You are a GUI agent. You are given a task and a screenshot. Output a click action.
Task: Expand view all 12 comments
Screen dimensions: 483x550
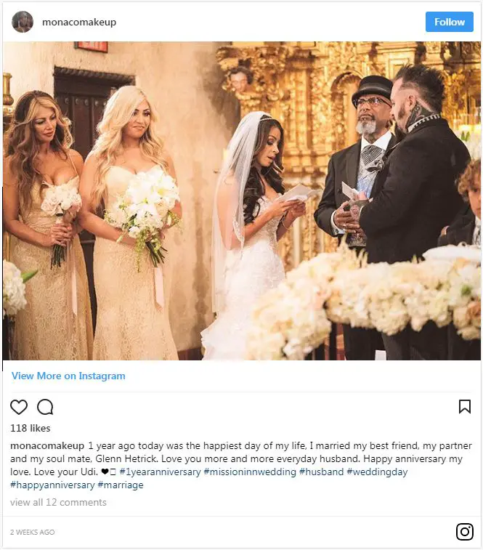coord(58,502)
